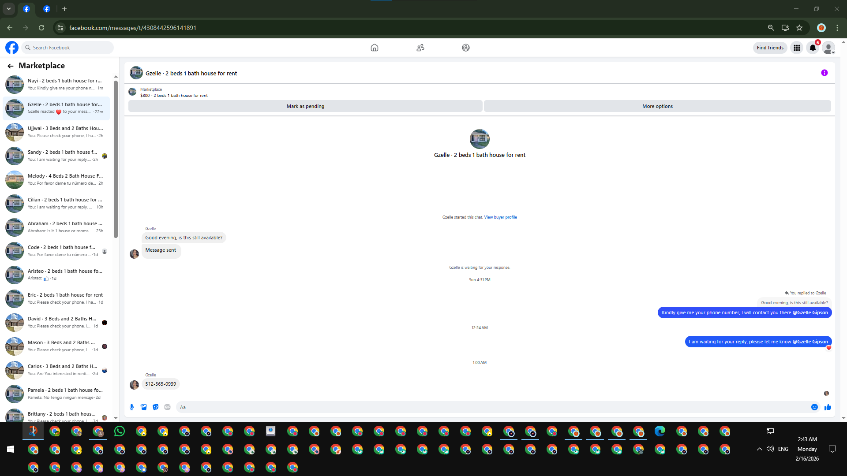Open the Friends tab
The image size is (847, 476).
point(420,48)
